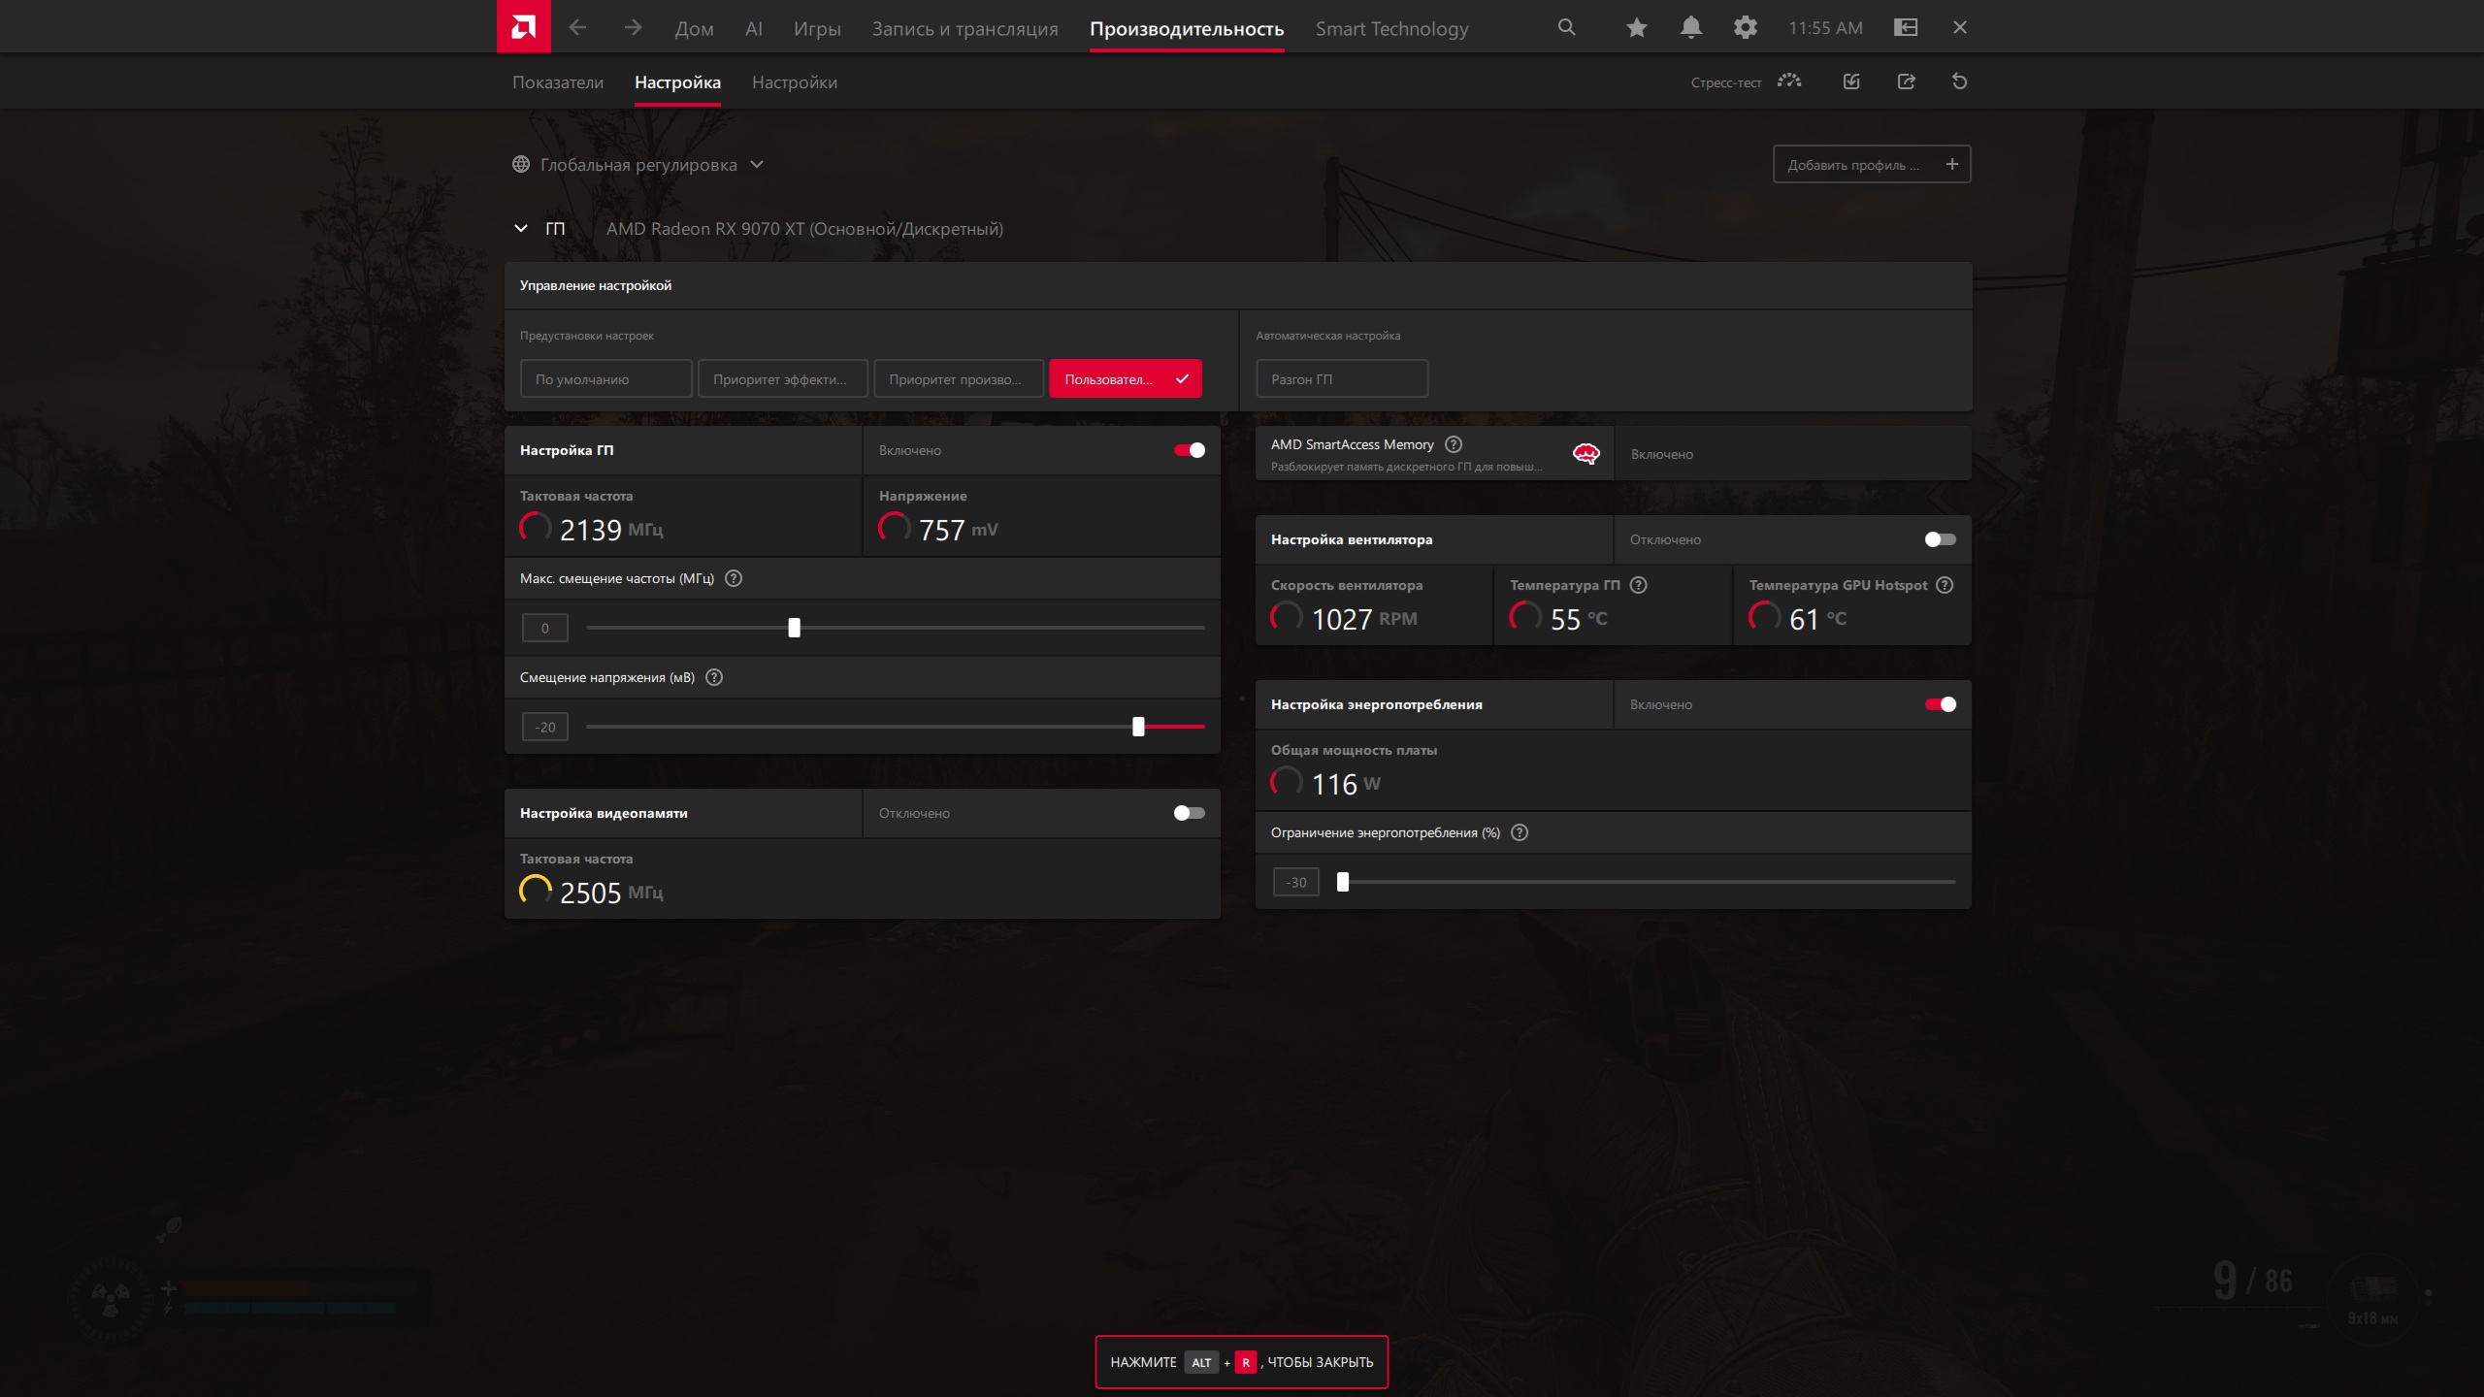The image size is (2484, 1397).
Task: Click the ALT key hint
Action: tap(1201, 1362)
